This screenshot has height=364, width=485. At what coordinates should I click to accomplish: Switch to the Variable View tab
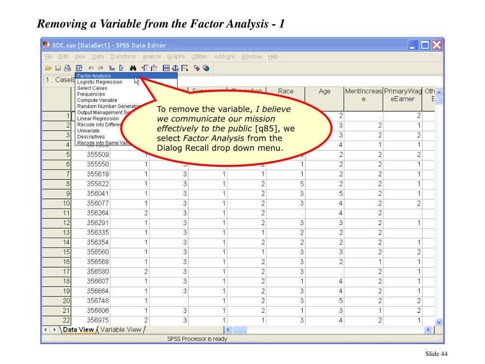click(x=121, y=330)
